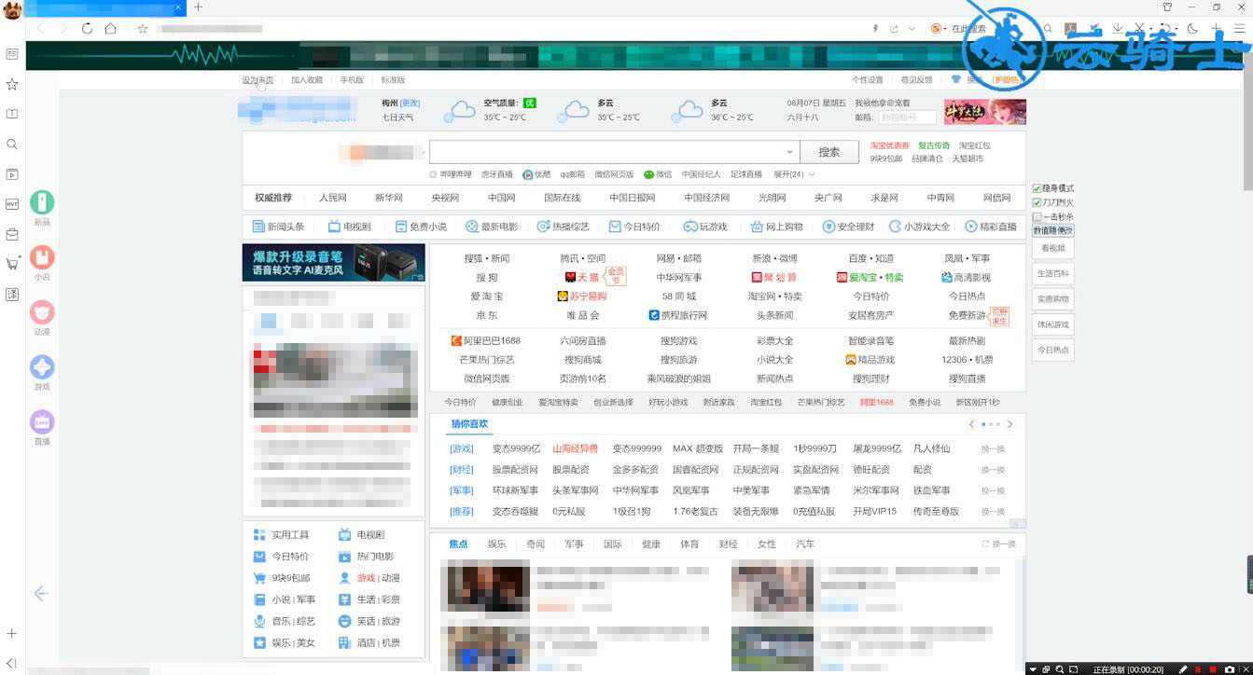Toggle night mode moon icon
The height and width of the screenshot is (675, 1253).
(1191, 29)
